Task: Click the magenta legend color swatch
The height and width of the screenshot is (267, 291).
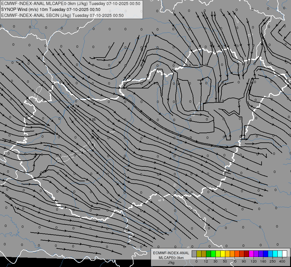Action: (251, 254)
